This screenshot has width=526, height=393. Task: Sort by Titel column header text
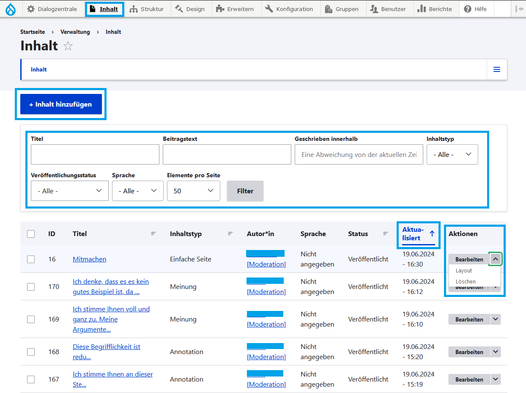[x=80, y=234]
